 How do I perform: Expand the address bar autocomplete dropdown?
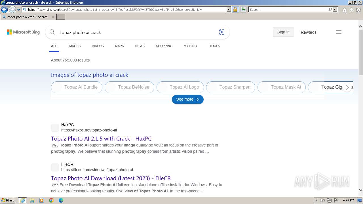tap(229, 10)
